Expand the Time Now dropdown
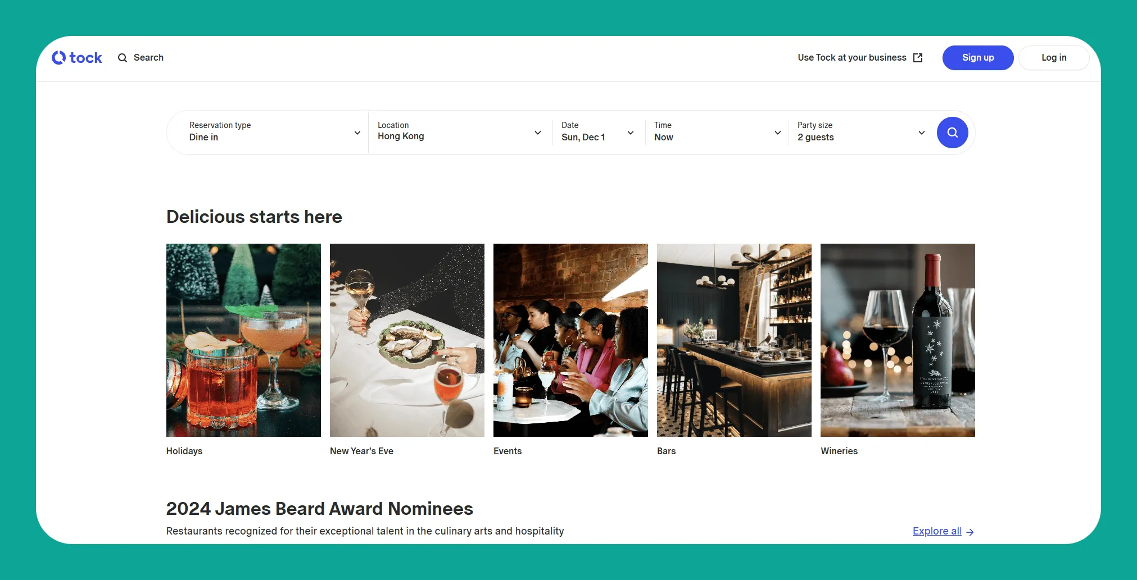The width and height of the screenshot is (1137, 580). click(717, 133)
